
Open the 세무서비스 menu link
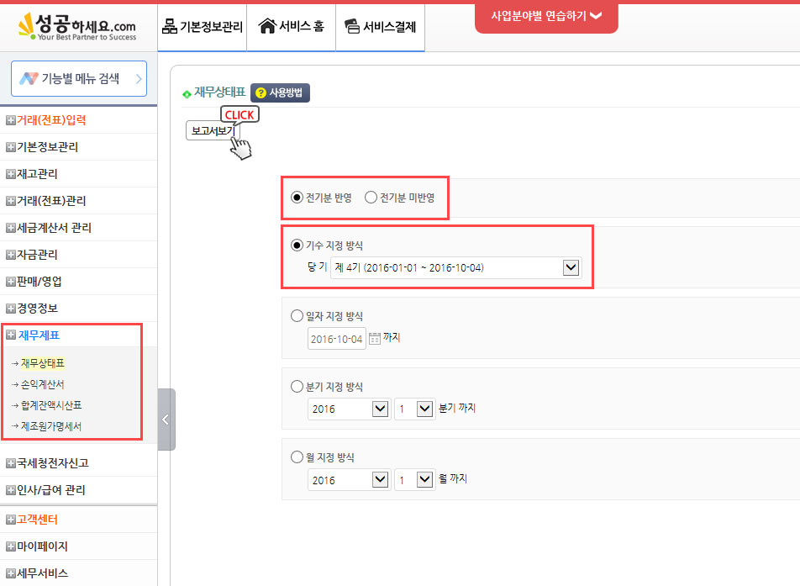click(42, 573)
